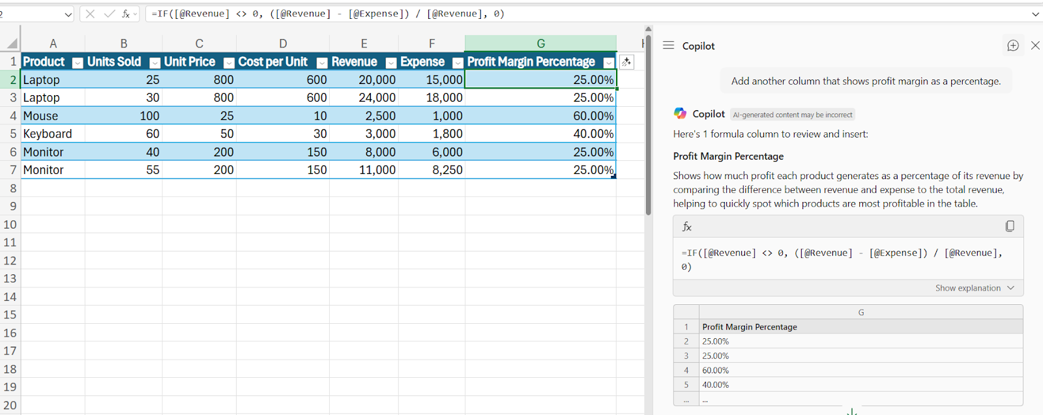
Task: Select column G header
Action: tap(540, 44)
